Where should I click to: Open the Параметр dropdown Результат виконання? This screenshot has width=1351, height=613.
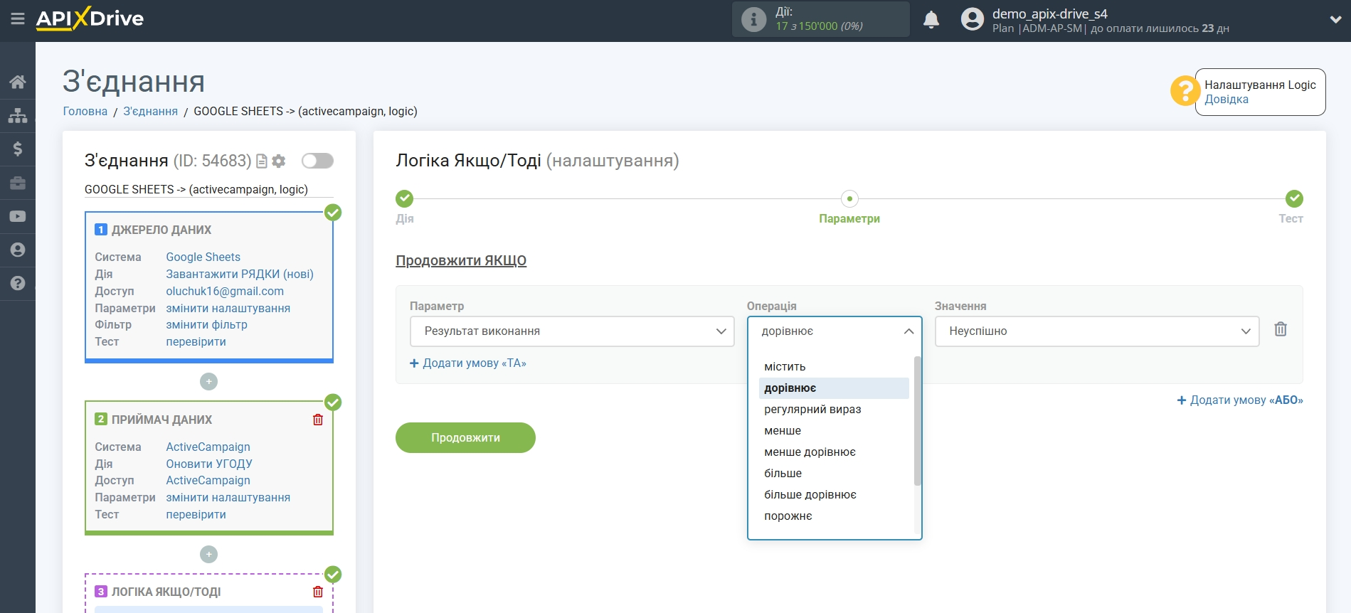(x=572, y=331)
